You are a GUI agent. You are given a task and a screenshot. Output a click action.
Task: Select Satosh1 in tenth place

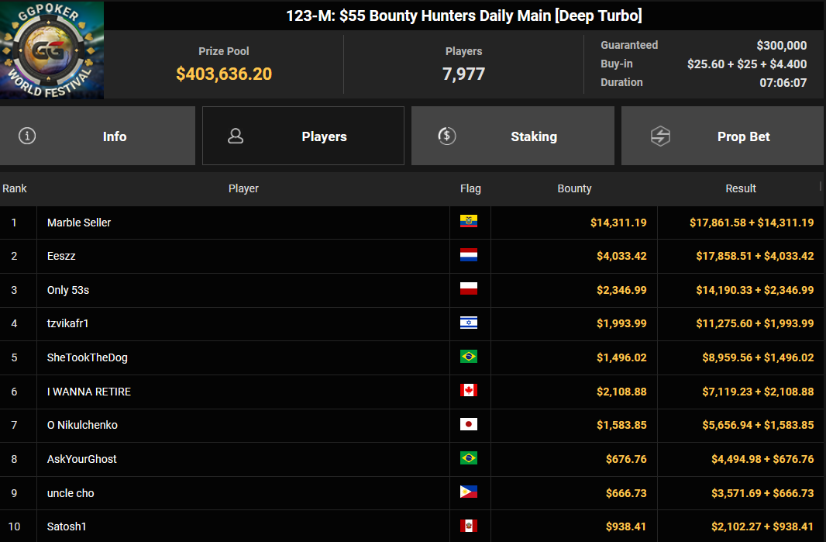(67, 526)
